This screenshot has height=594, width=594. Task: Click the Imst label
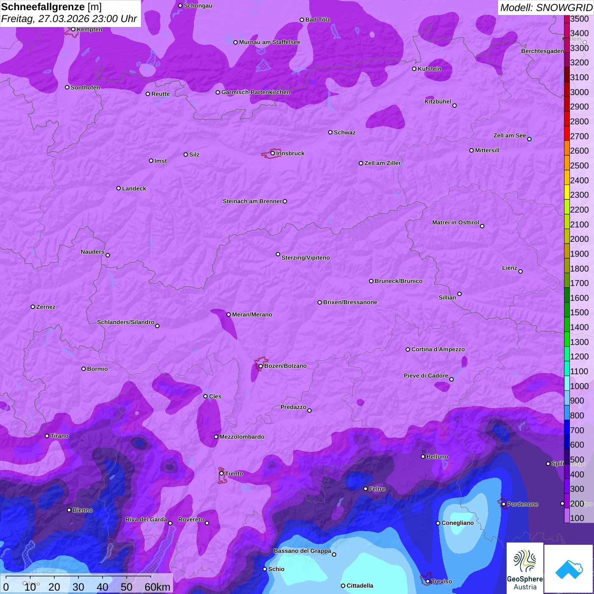click(161, 161)
